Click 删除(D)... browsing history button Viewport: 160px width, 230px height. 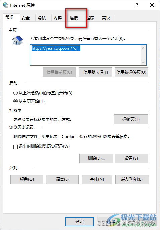(x=96, y=158)
